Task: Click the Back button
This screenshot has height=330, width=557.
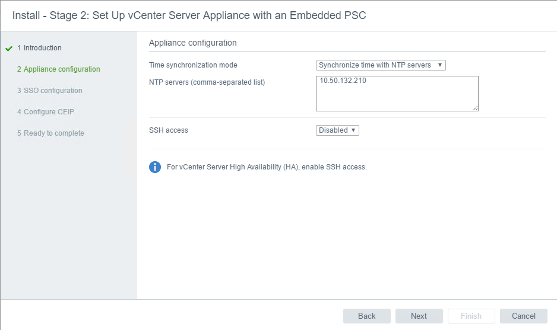Action: 366,316
